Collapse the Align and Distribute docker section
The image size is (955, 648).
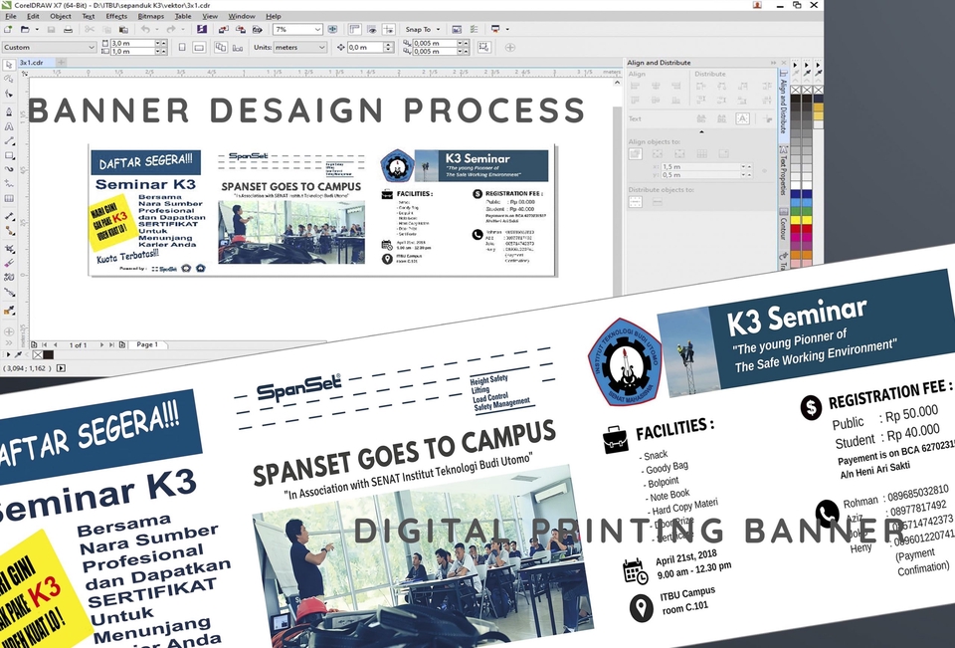tap(773, 63)
